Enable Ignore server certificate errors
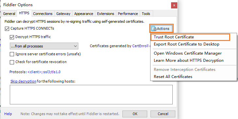 coord(12,54)
